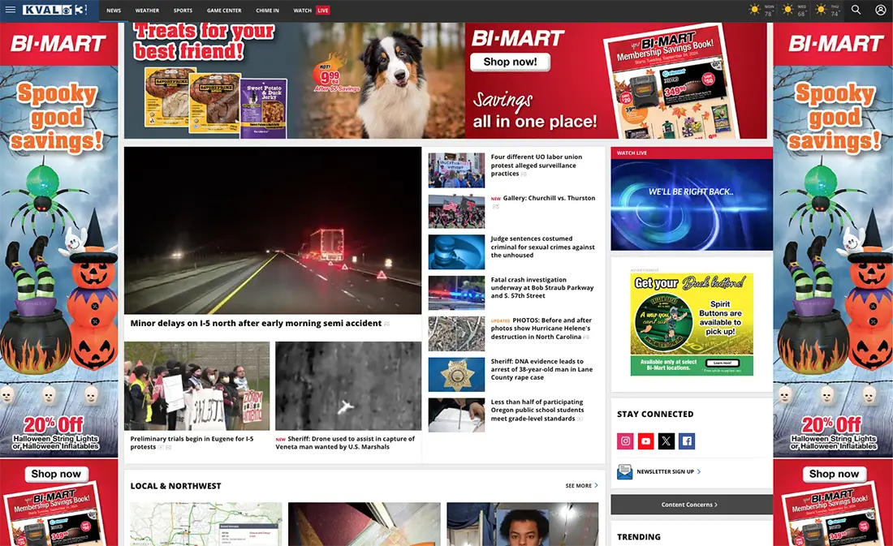Open the mugshot thumbnail under Local & Northwest

[x=522, y=524]
